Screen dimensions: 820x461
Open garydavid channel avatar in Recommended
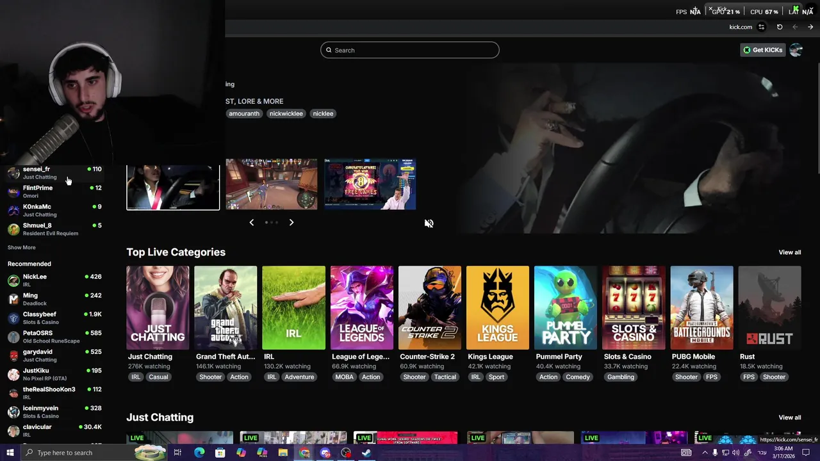(x=13, y=355)
